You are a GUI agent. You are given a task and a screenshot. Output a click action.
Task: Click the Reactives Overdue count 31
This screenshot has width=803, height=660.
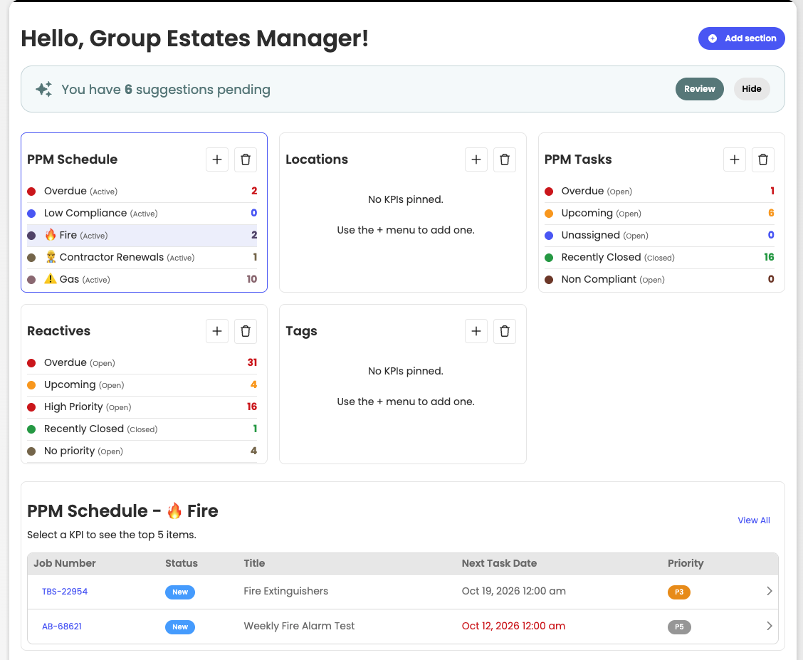coord(252,362)
